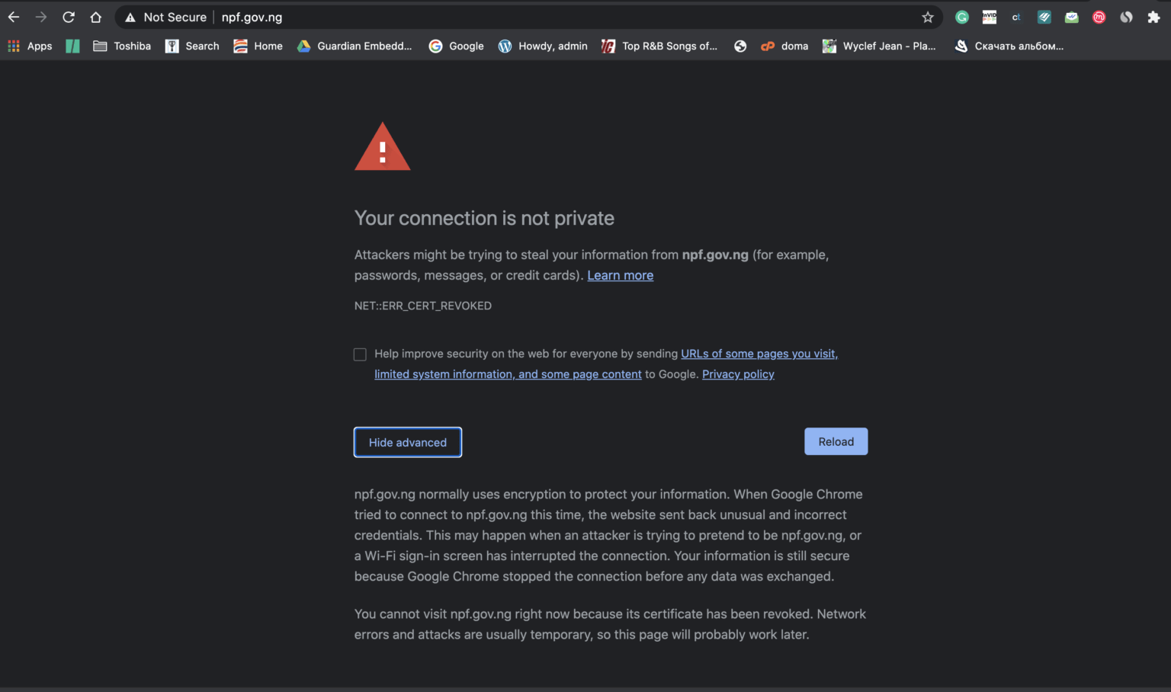Screen dimensions: 1171x692
Task: Click the InVID extension icon
Action: click(989, 16)
